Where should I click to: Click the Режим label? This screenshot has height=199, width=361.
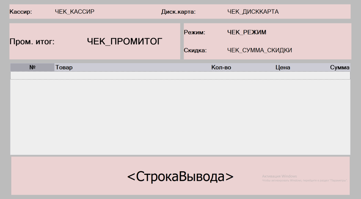[x=195, y=32]
